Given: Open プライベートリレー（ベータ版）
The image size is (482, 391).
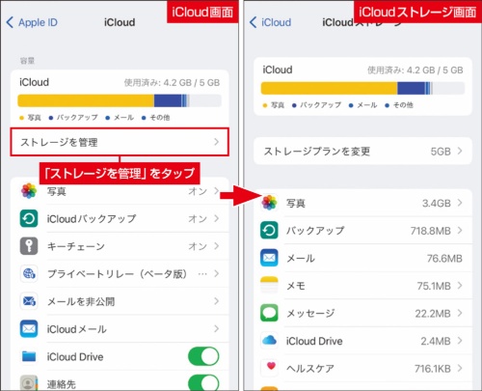Looking at the screenshot, I should [x=120, y=274].
